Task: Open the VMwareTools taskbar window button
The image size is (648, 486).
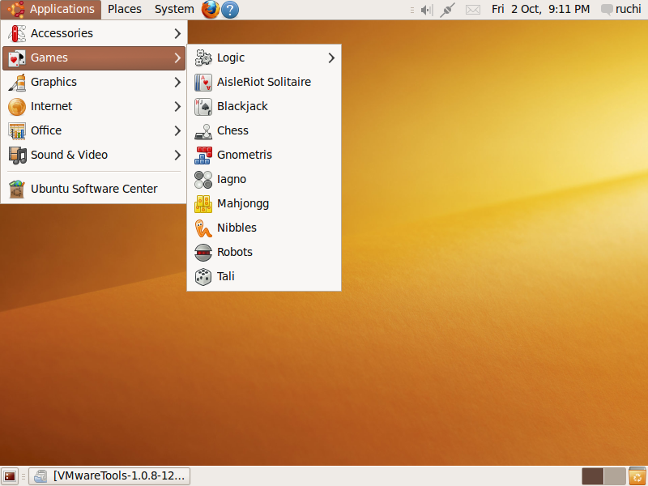Action: tap(109, 476)
